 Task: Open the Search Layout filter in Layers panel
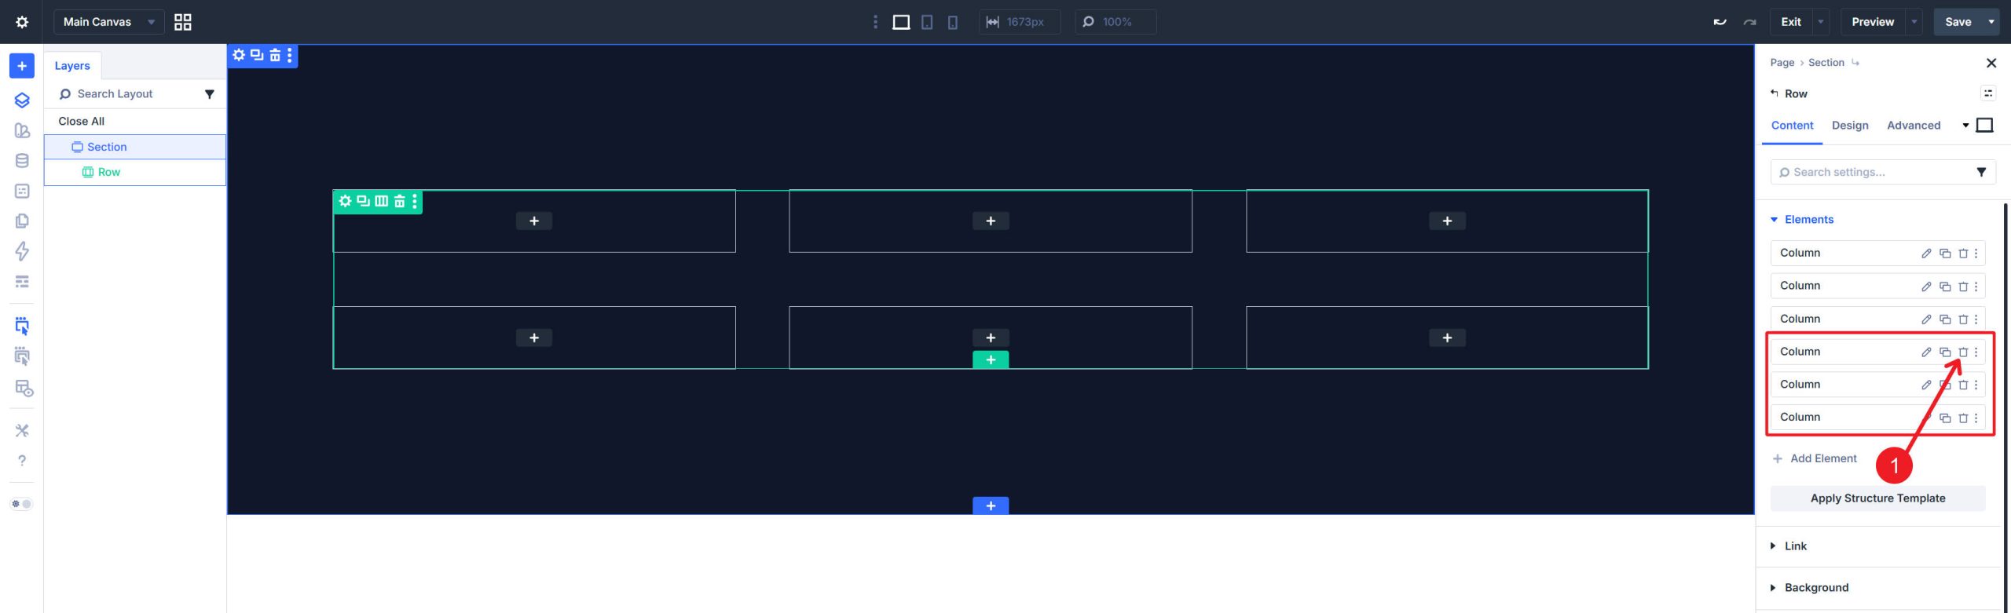click(x=209, y=94)
